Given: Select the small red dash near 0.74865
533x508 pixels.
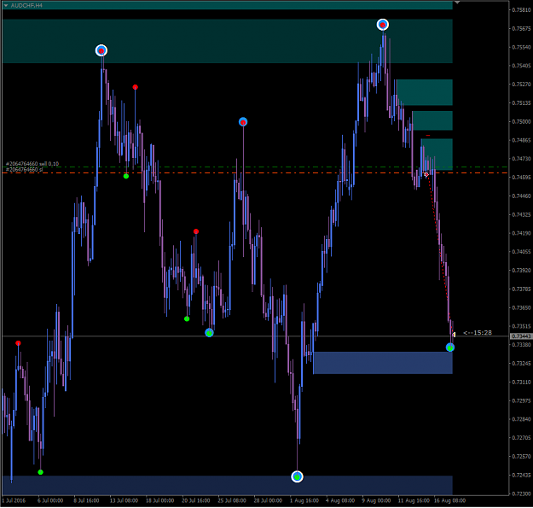Looking at the screenshot, I should [x=428, y=136].
